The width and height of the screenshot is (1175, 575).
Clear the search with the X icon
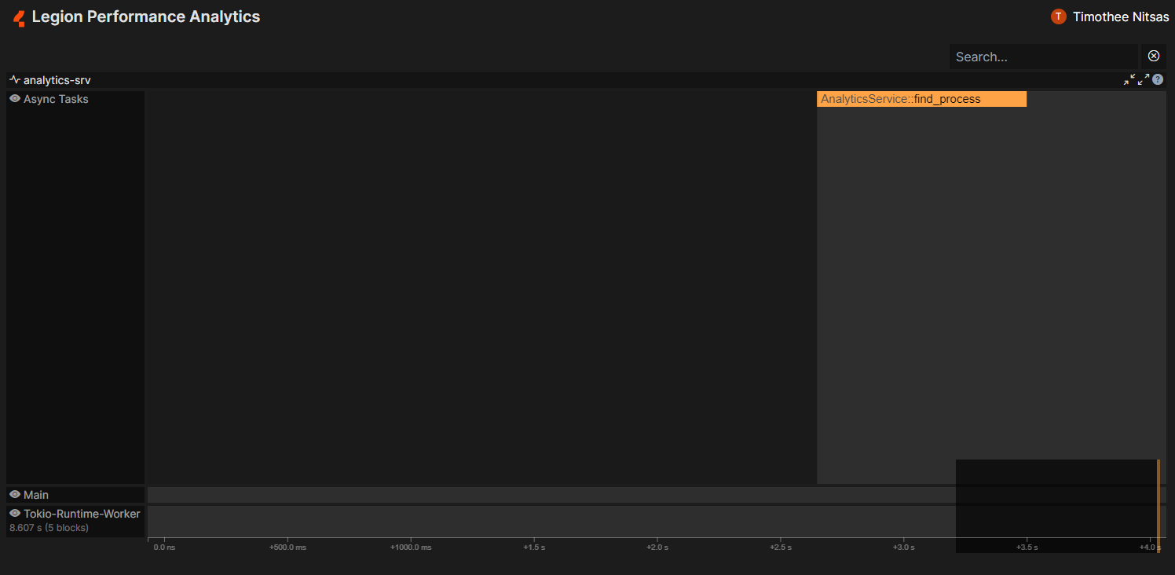tap(1154, 56)
